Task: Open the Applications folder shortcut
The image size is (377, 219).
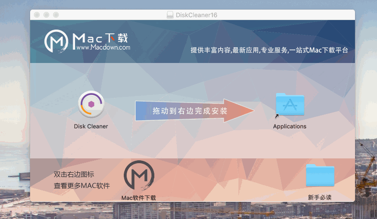Action: (x=290, y=105)
